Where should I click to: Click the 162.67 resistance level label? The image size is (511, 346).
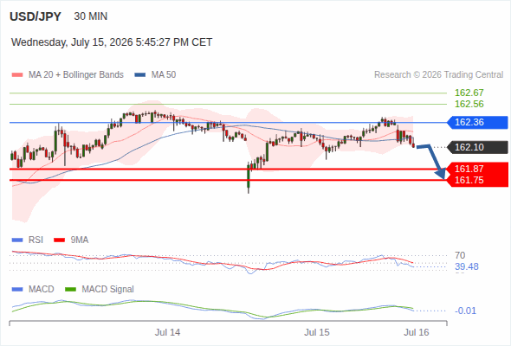[x=469, y=93]
